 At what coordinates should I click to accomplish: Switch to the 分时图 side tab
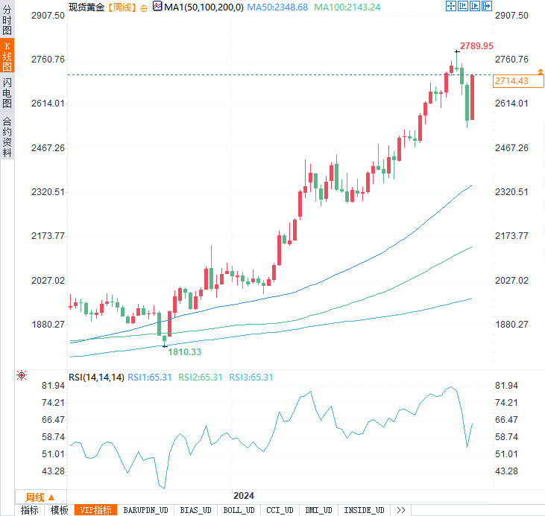[7, 19]
